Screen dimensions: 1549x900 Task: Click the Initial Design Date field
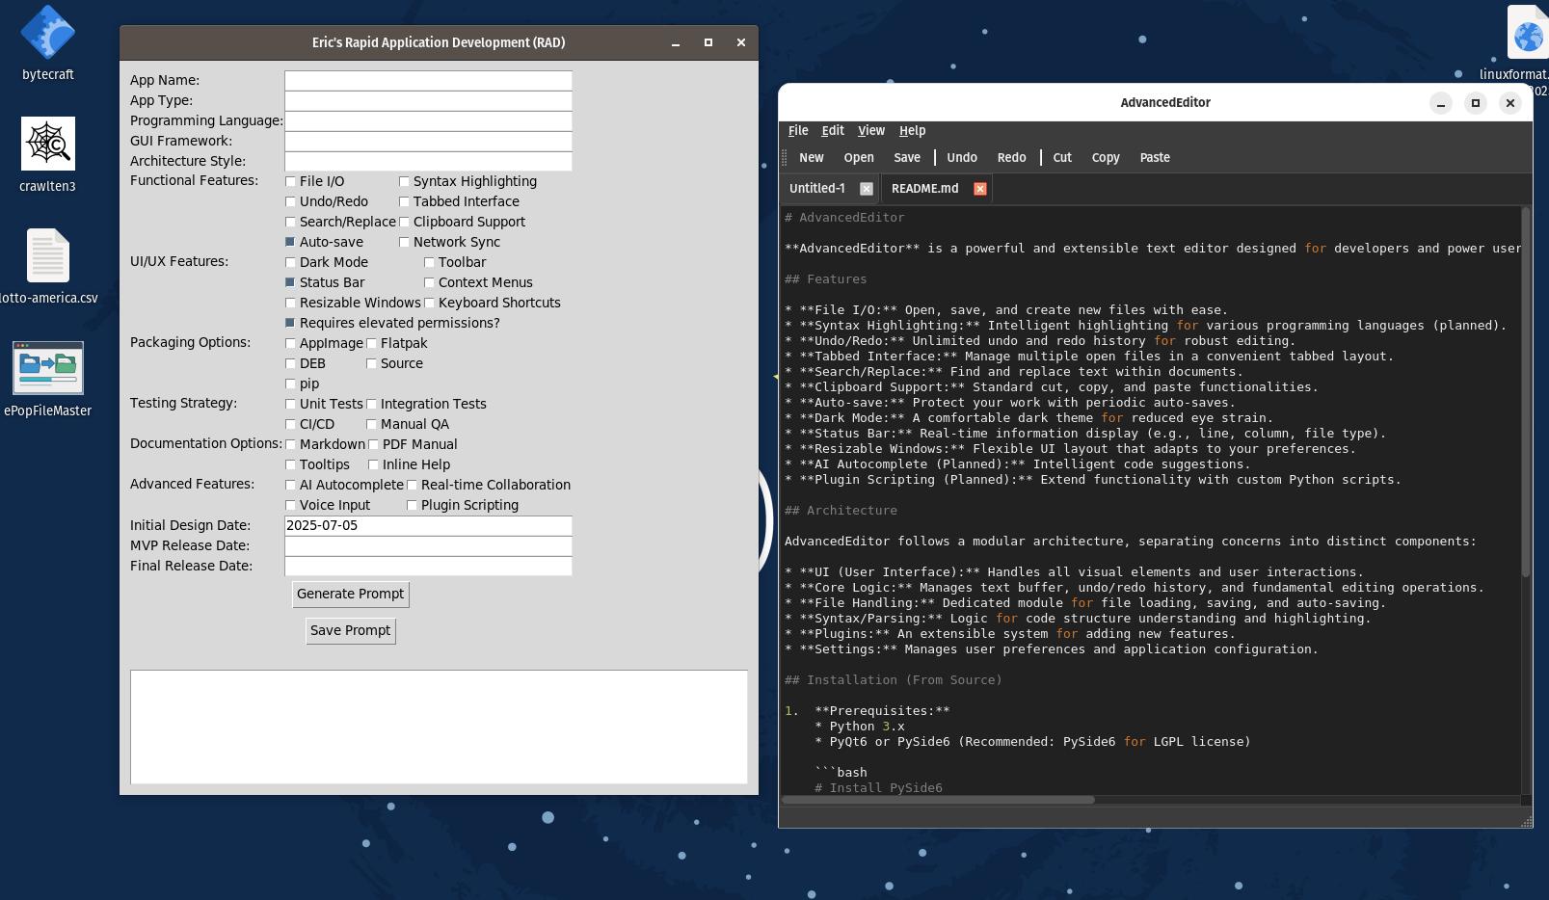point(428,525)
